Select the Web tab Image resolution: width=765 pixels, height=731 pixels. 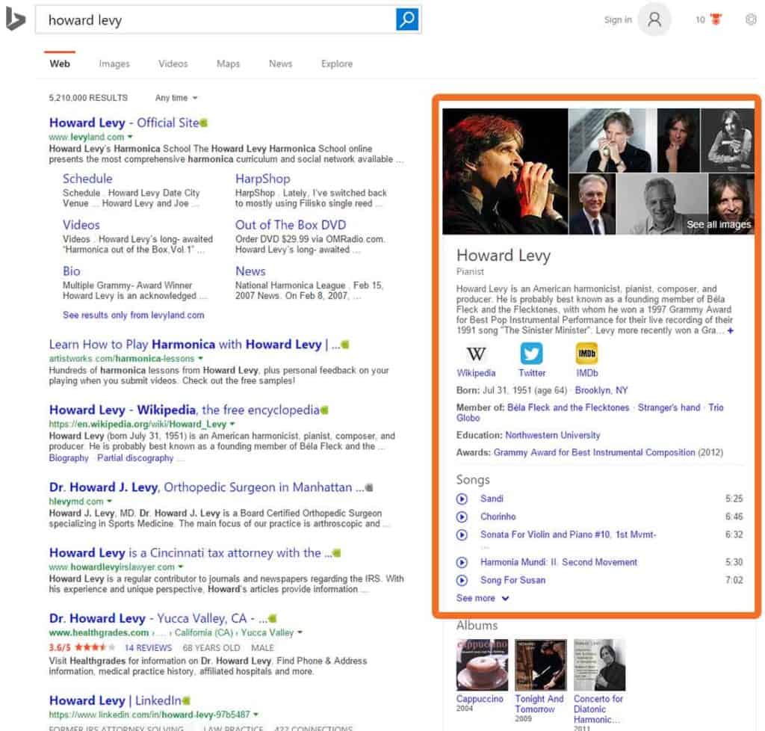60,64
